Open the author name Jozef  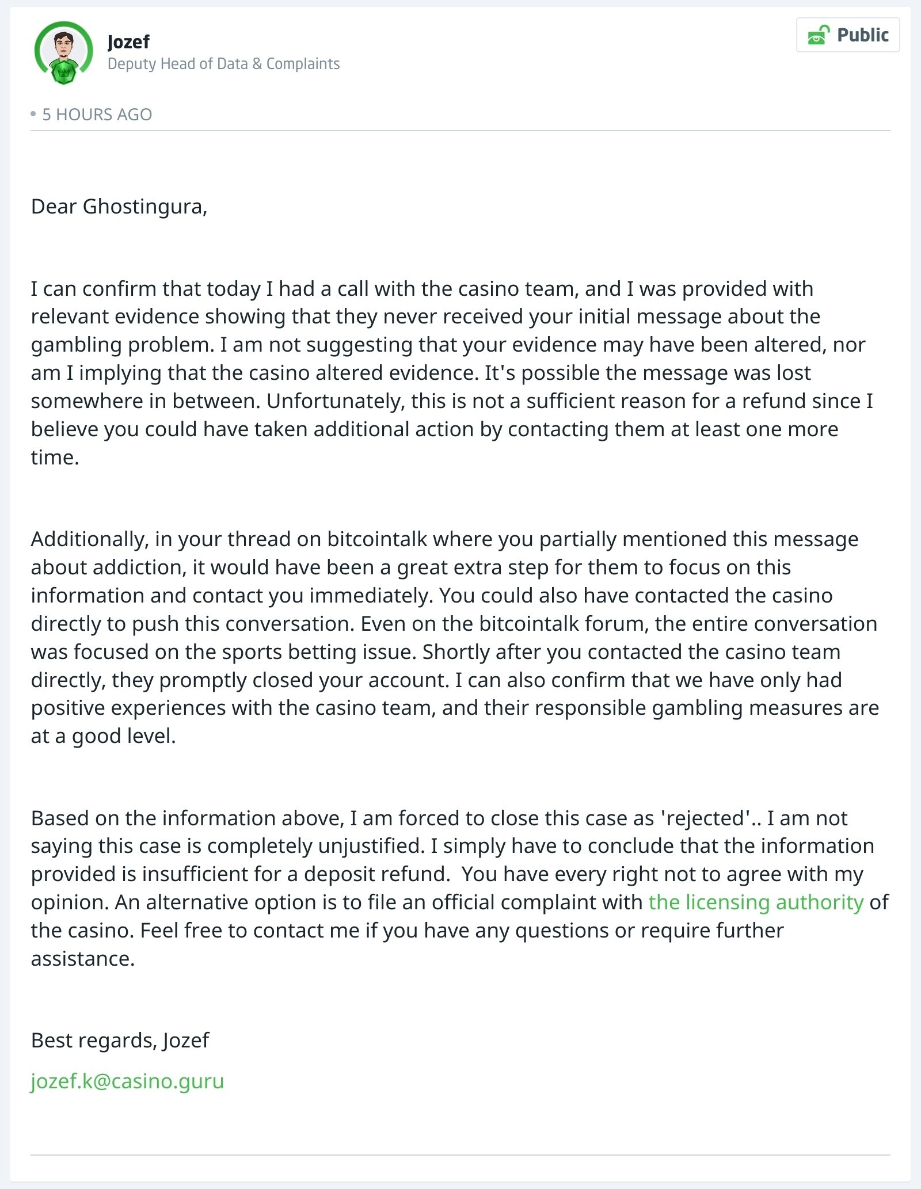(128, 41)
